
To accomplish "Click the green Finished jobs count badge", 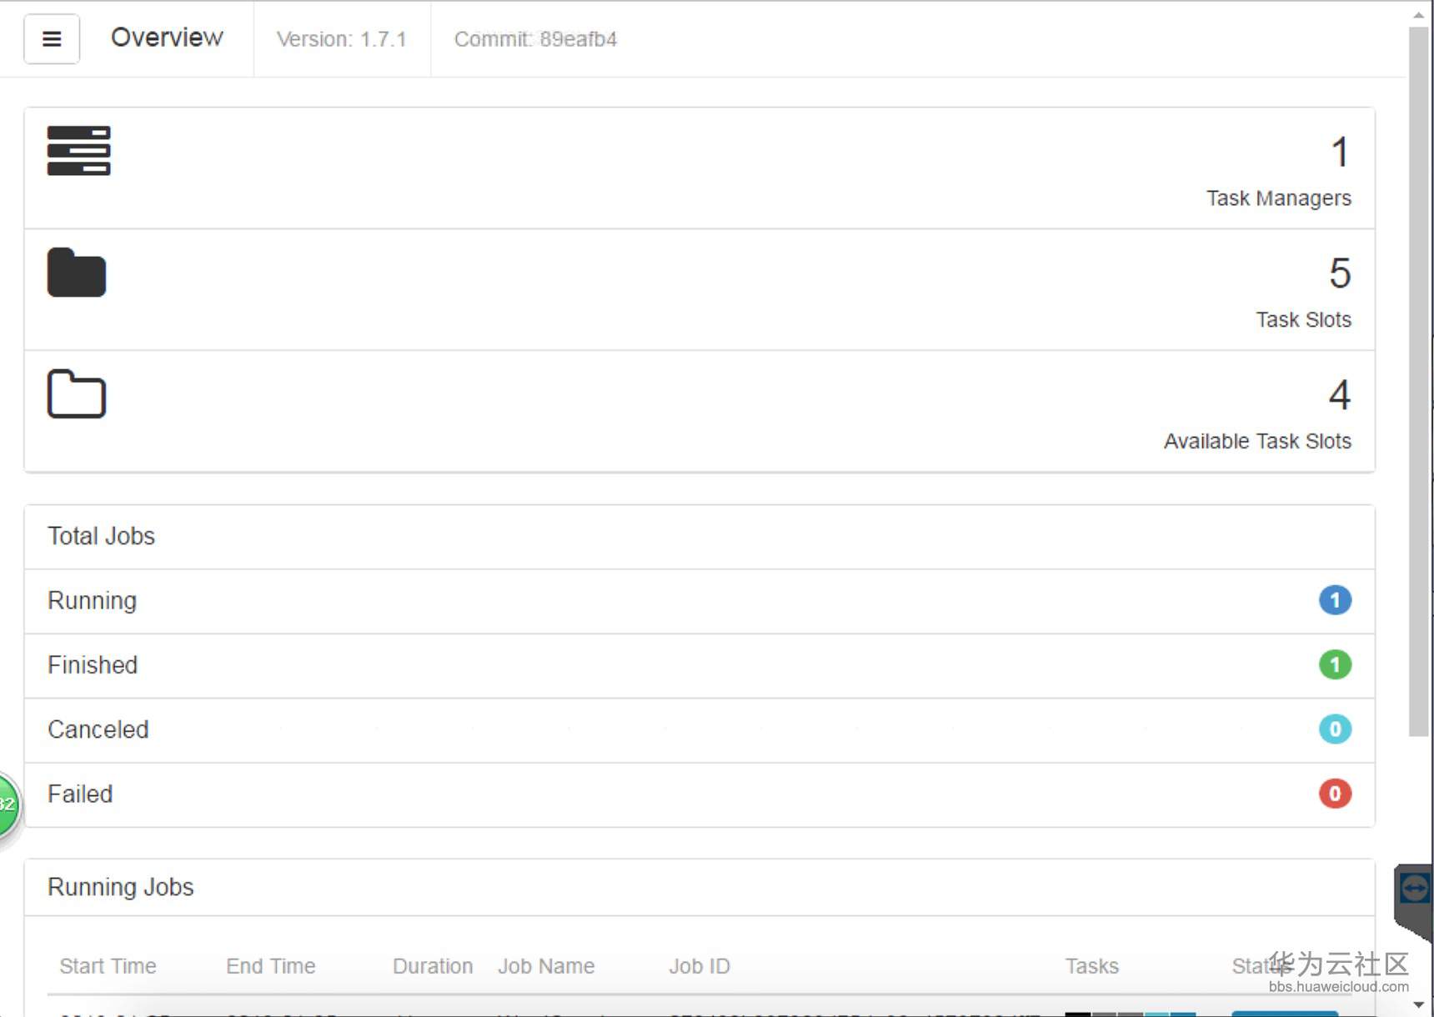I will tap(1335, 664).
